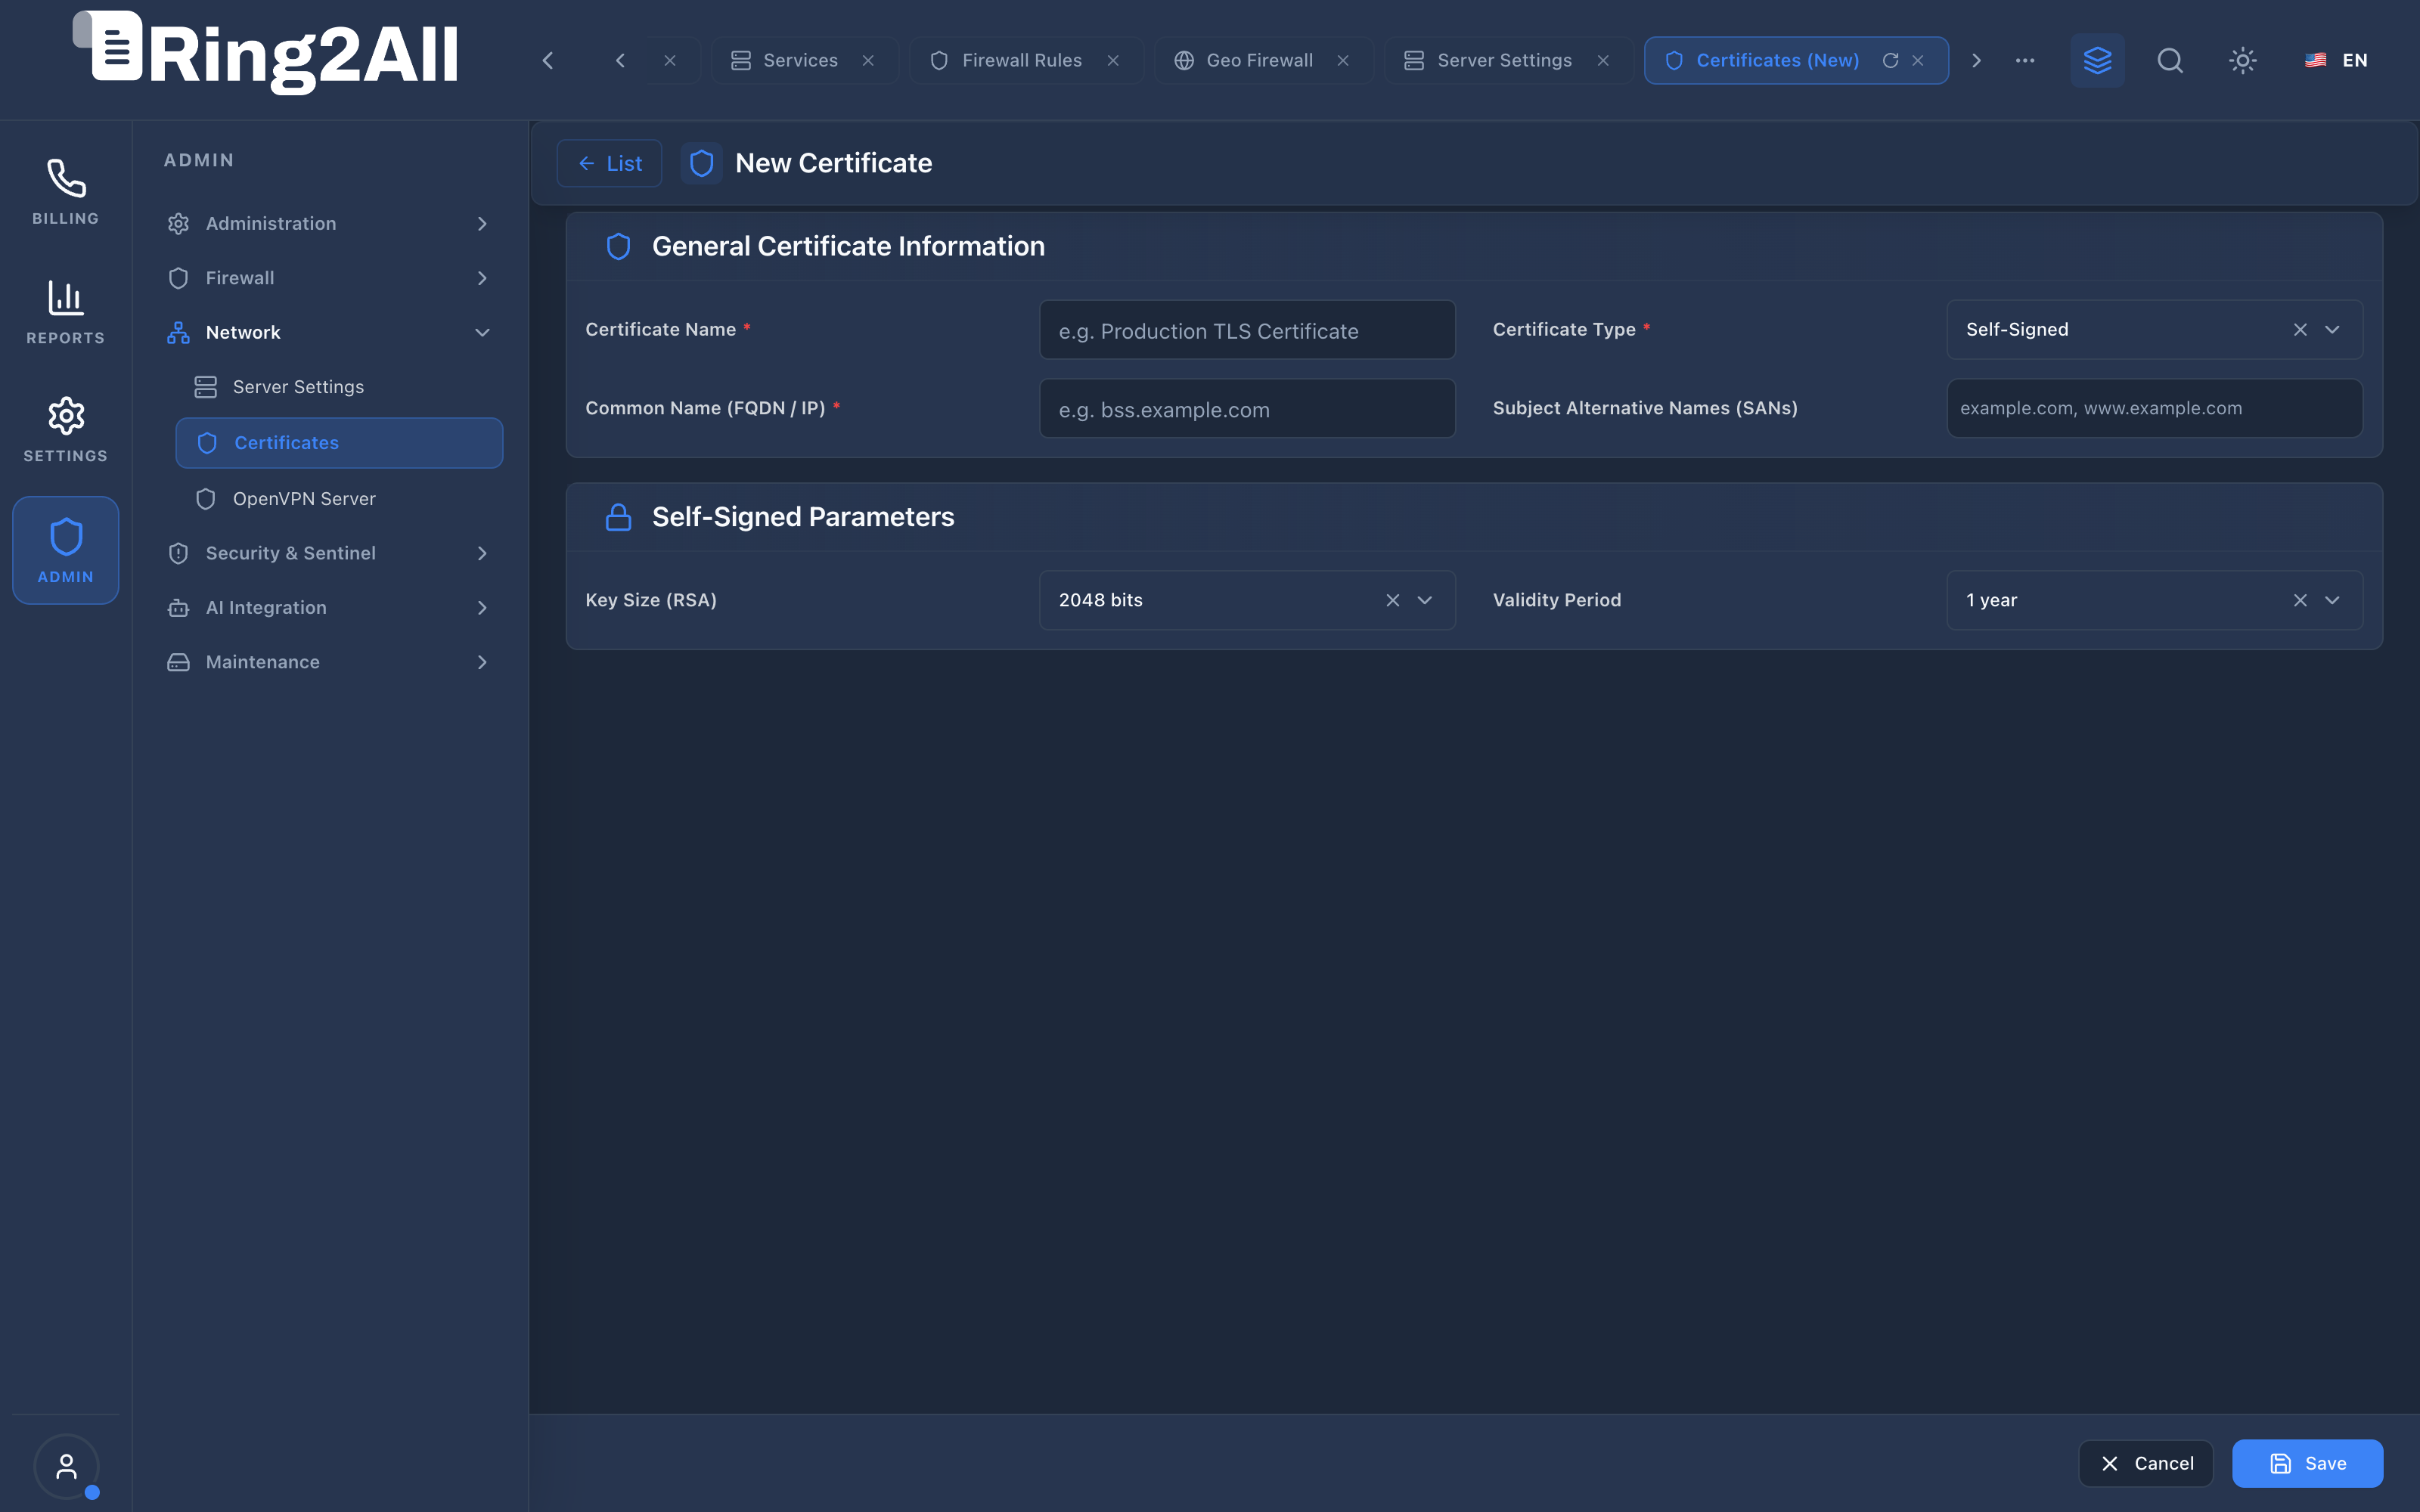Click the layers stack icon in header
The width and height of the screenshot is (2420, 1512).
(2097, 60)
